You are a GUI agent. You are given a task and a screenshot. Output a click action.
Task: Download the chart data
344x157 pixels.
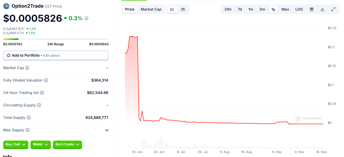click(x=323, y=9)
